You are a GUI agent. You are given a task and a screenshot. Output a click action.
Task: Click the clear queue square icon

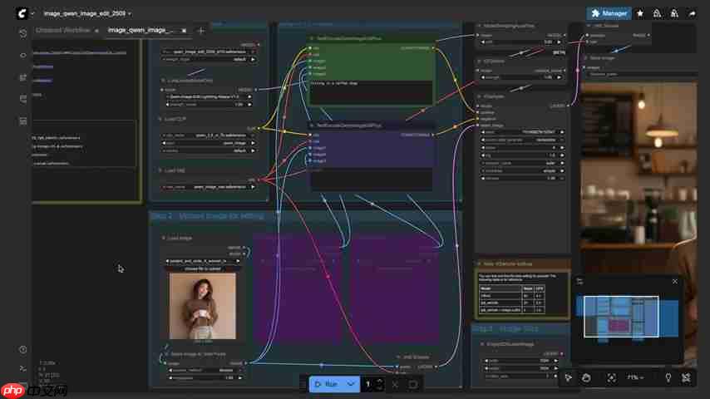point(412,384)
